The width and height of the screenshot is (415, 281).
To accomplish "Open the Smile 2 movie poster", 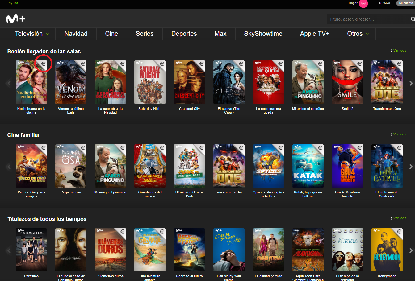I will (x=347, y=82).
